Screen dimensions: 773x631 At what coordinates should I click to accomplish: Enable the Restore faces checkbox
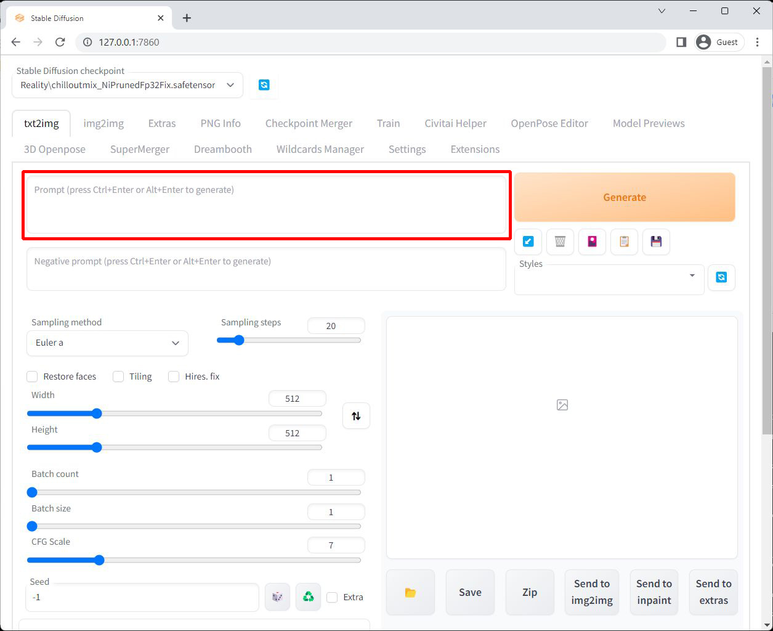[33, 377]
